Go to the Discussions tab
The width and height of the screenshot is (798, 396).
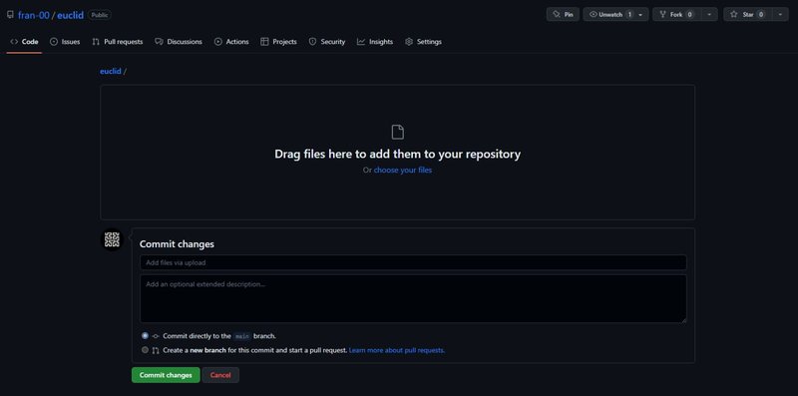(x=179, y=42)
